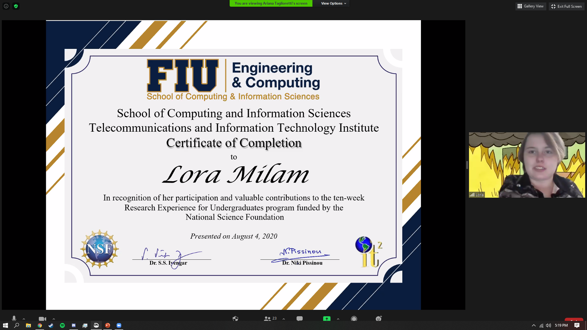This screenshot has height=330, width=587.
Task: Click the meeting information icon
Action: pos(6,6)
